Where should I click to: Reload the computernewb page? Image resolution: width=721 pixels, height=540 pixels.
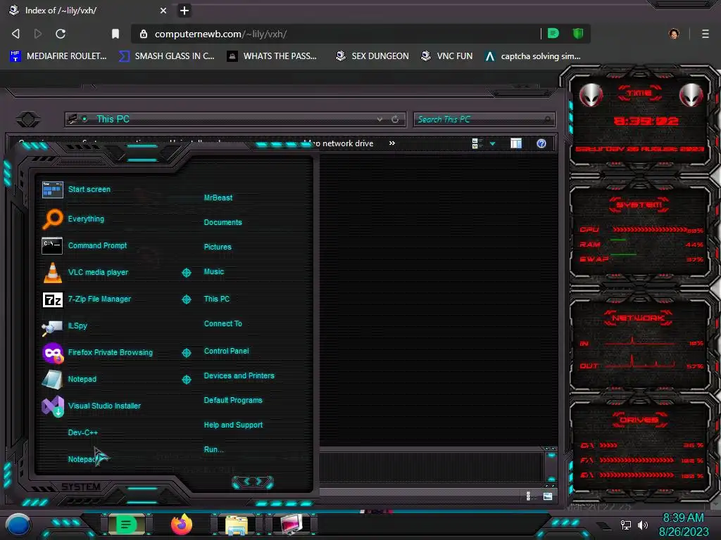pos(61,34)
